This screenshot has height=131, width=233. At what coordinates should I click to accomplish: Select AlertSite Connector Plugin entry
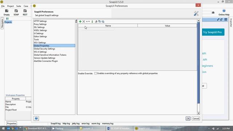click(x=54, y=61)
